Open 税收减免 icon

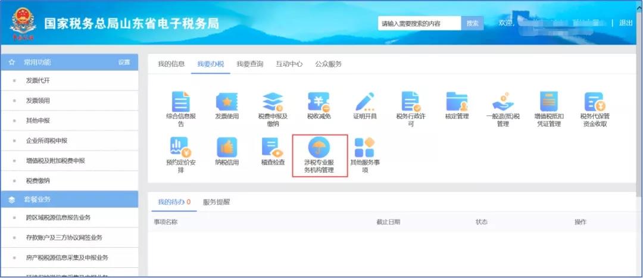tap(319, 102)
